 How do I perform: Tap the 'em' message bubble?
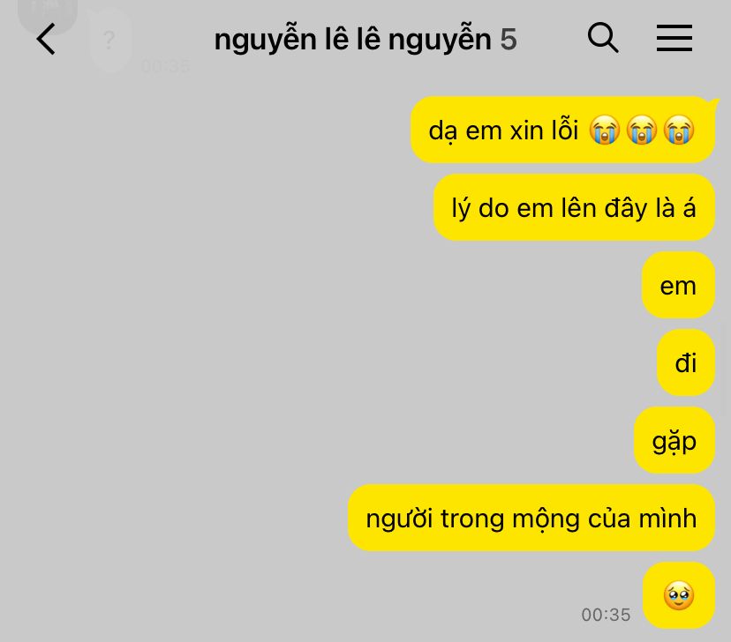pos(678,285)
